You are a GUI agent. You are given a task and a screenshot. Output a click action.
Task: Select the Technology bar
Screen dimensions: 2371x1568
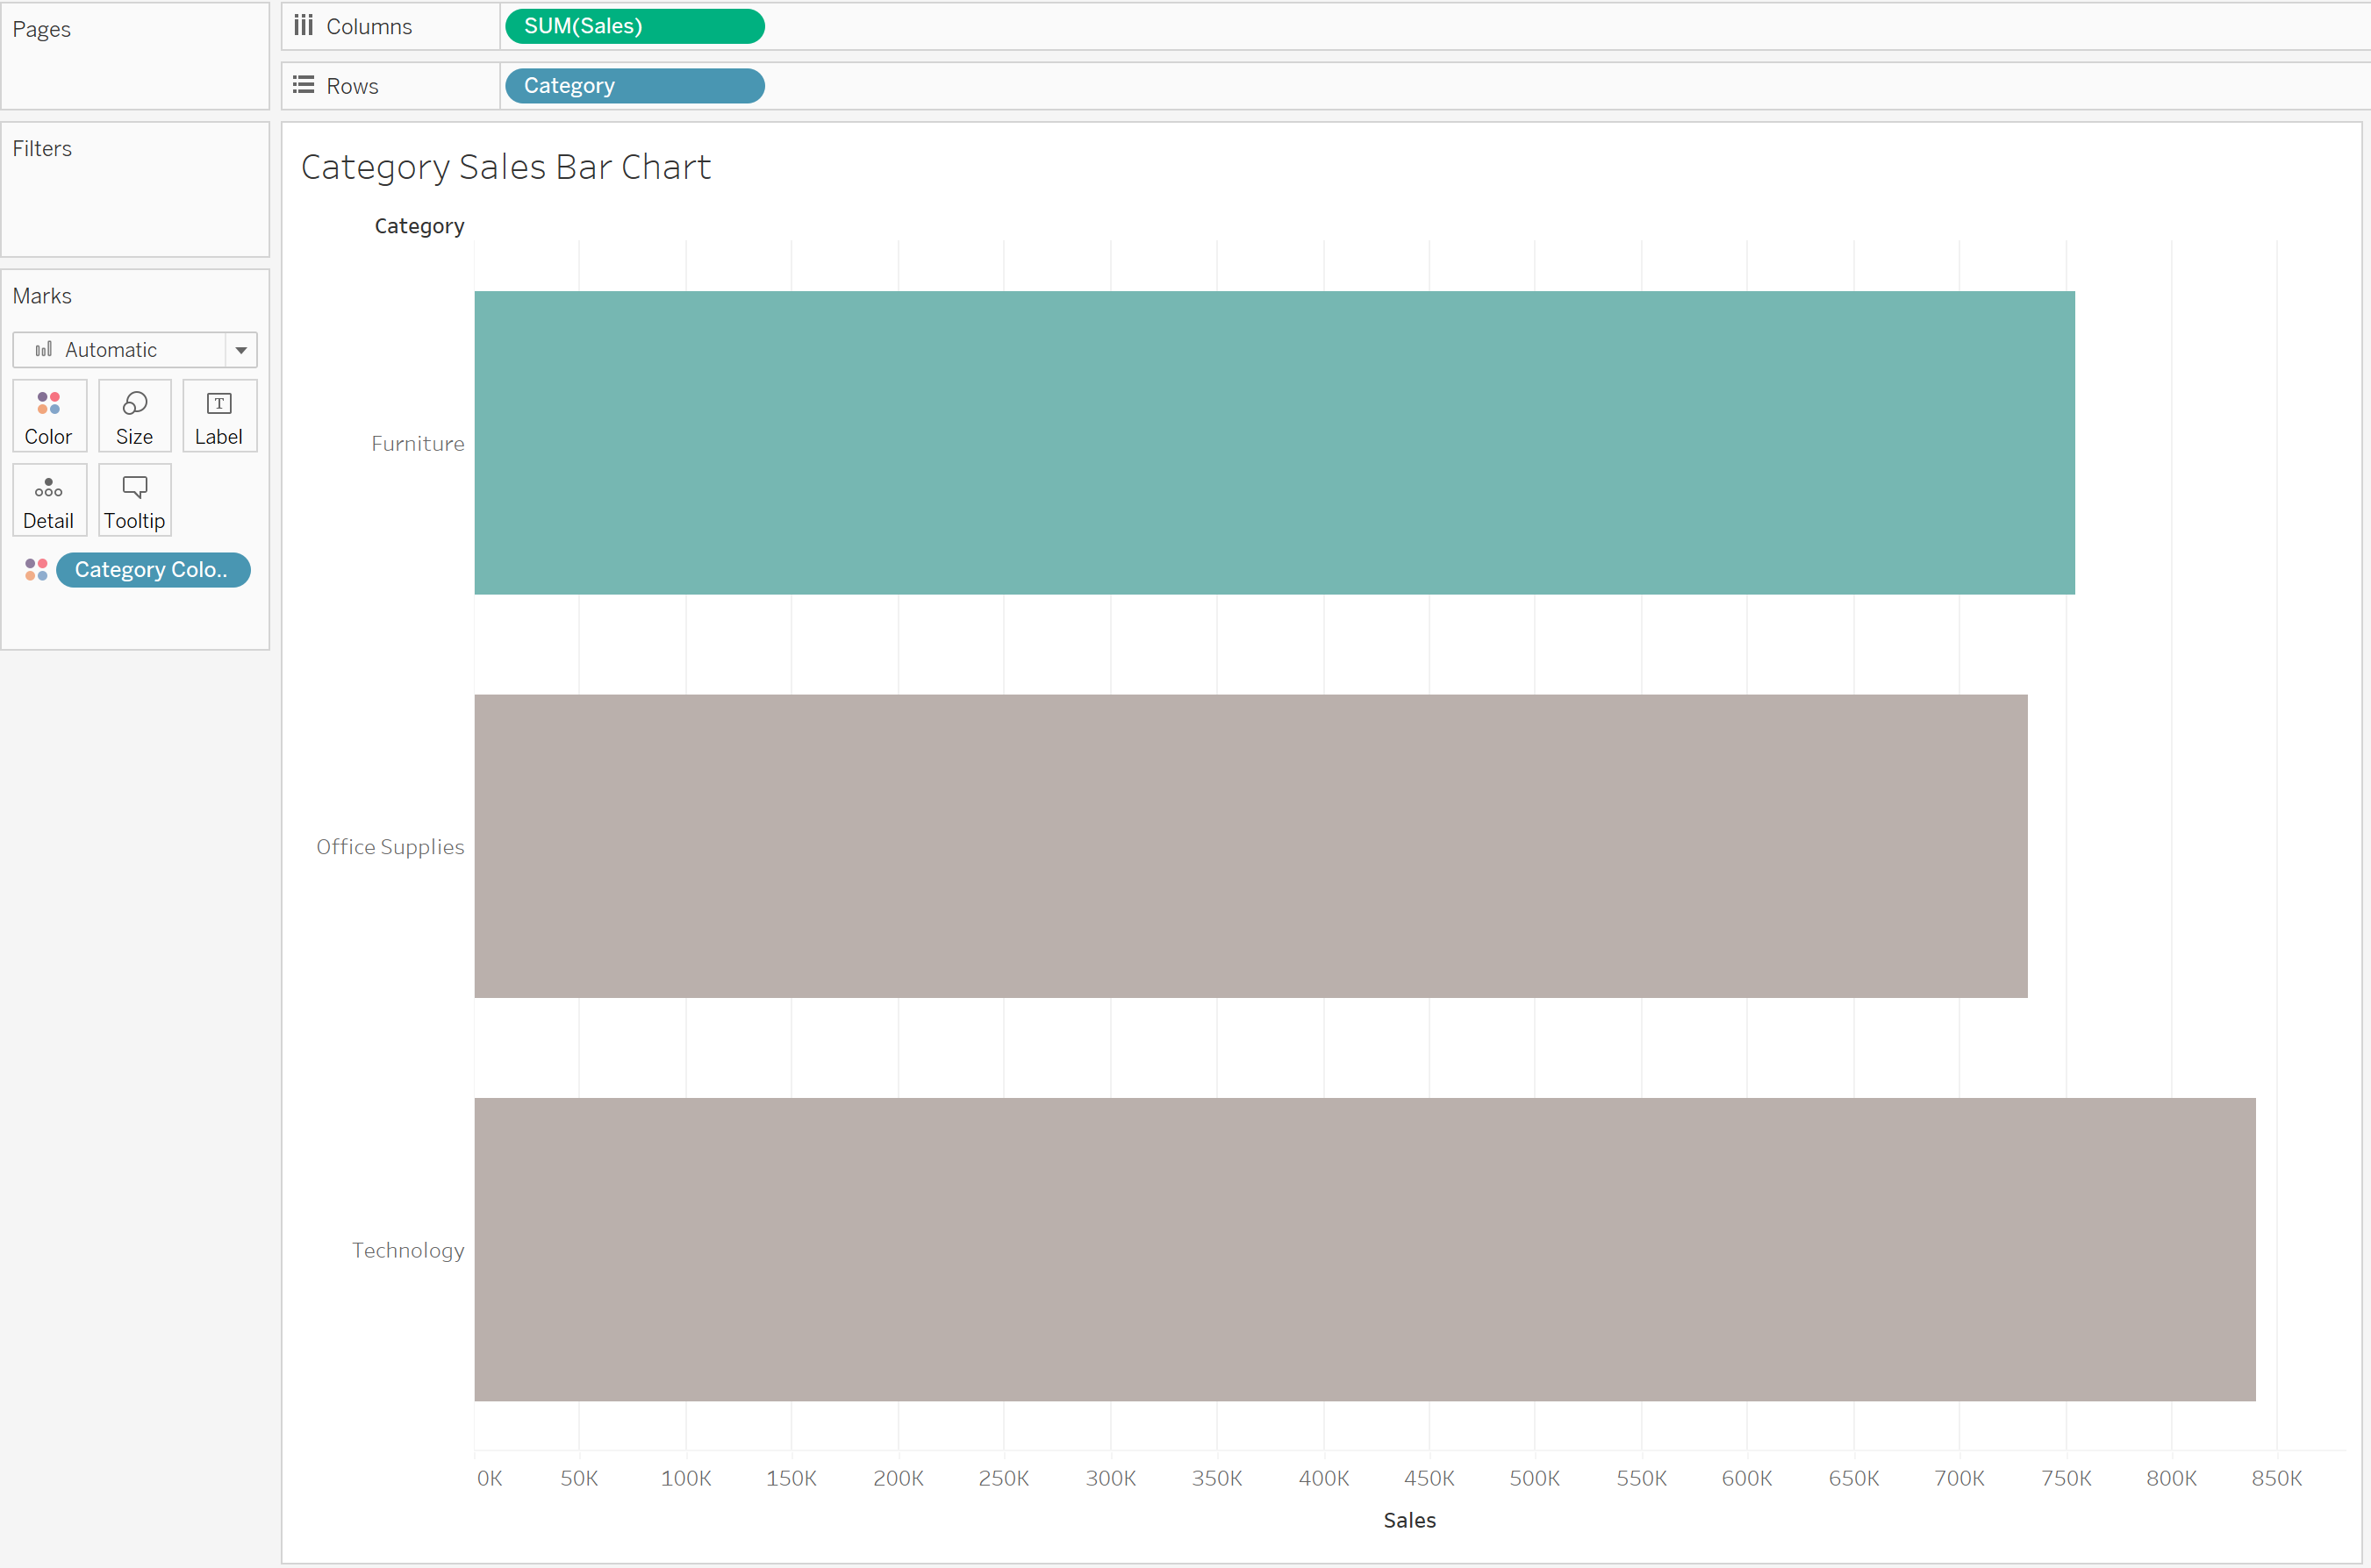1364,1249
